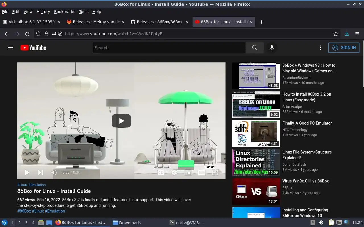Go back with Firefox back arrow
Image resolution: width=364 pixels, height=227 pixels.
coord(7,34)
